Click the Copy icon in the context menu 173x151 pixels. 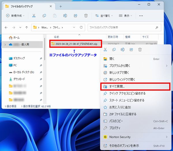click(114, 50)
